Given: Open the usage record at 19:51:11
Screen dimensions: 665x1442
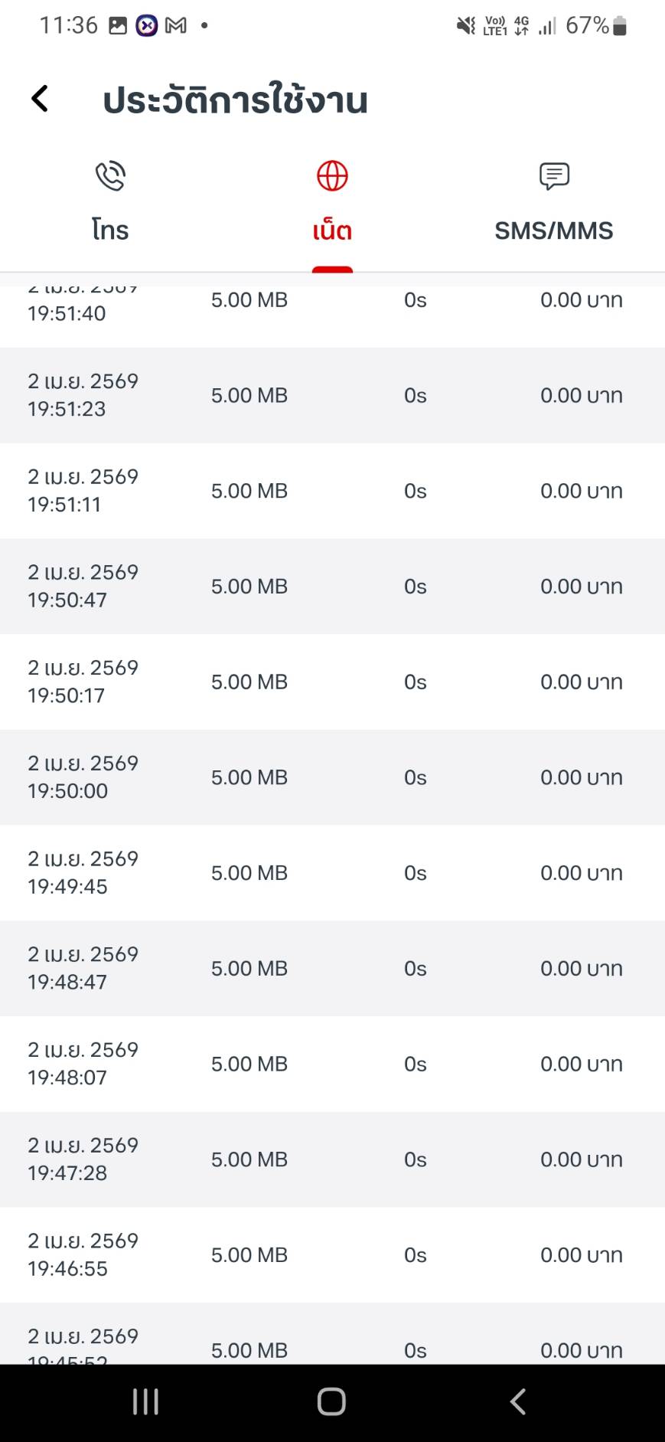Looking at the screenshot, I should [x=332, y=491].
